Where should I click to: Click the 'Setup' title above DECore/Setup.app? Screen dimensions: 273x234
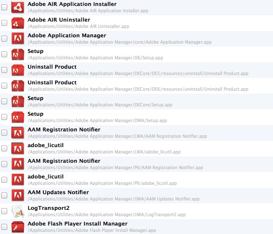click(36, 98)
